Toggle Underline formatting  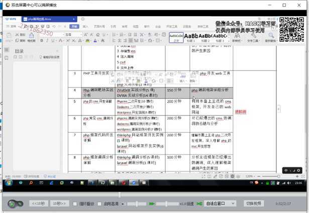point(53,41)
